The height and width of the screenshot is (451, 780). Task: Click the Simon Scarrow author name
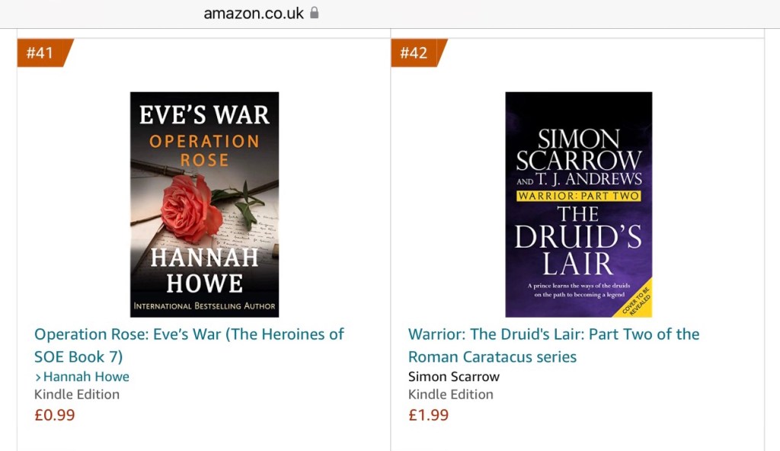(x=454, y=376)
